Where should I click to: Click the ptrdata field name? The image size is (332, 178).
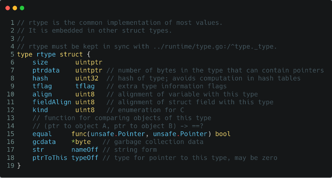(46, 70)
